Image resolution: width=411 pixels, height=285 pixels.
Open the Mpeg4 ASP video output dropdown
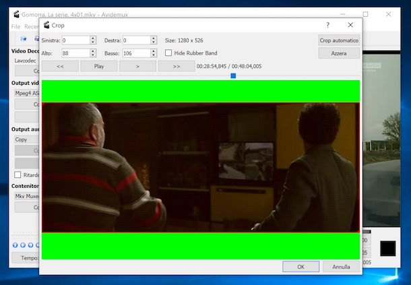coord(27,93)
